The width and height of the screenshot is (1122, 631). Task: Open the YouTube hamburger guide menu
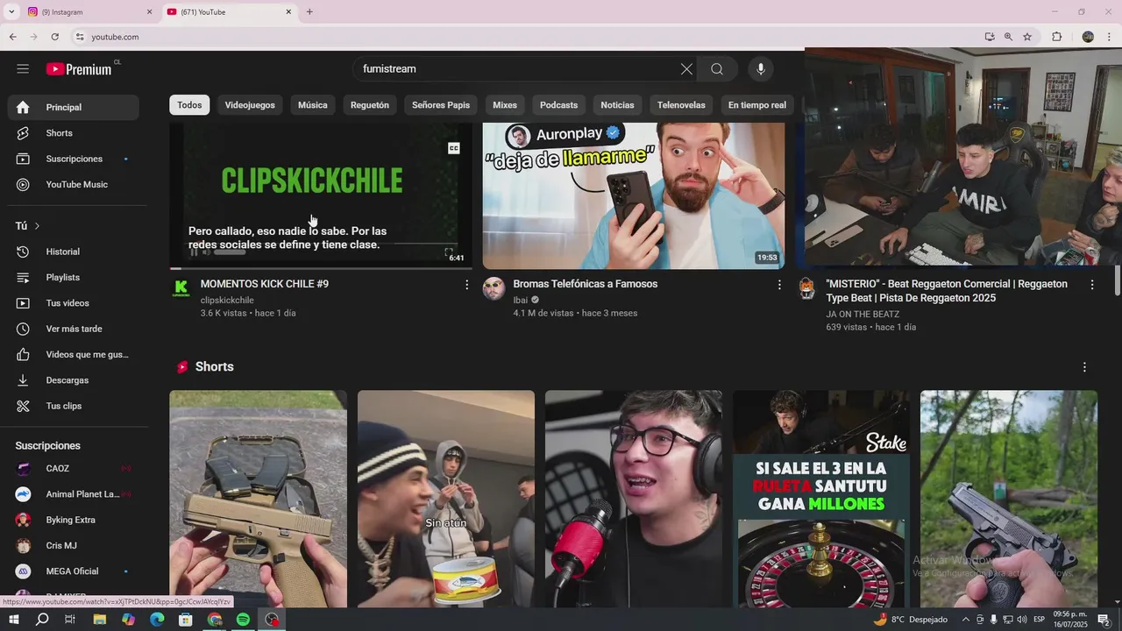click(23, 68)
